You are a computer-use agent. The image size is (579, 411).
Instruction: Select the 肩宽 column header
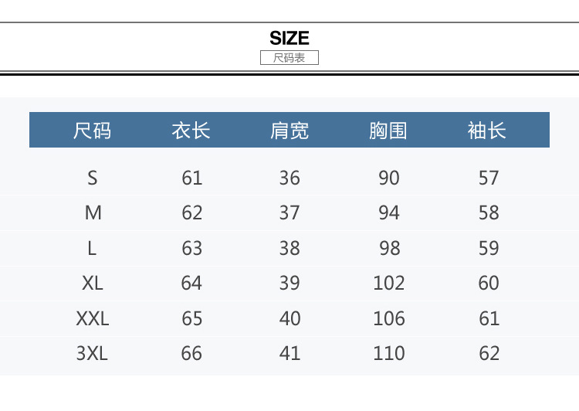[x=289, y=131]
